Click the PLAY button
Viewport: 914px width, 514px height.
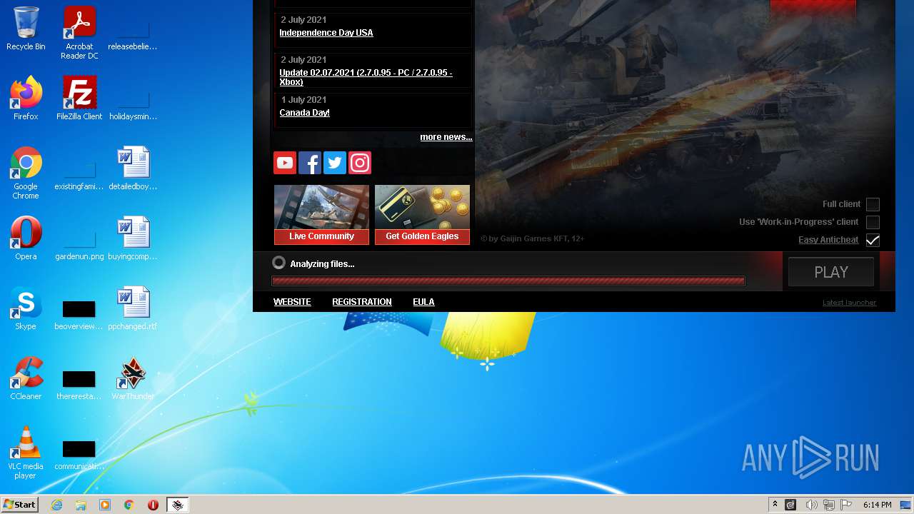pyautogui.click(x=831, y=272)
